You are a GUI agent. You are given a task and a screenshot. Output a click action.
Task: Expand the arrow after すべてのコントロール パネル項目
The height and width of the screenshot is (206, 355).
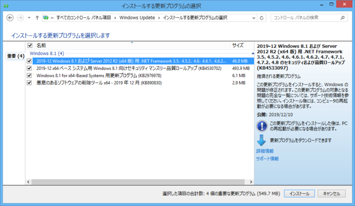click(x=115, y=18)
